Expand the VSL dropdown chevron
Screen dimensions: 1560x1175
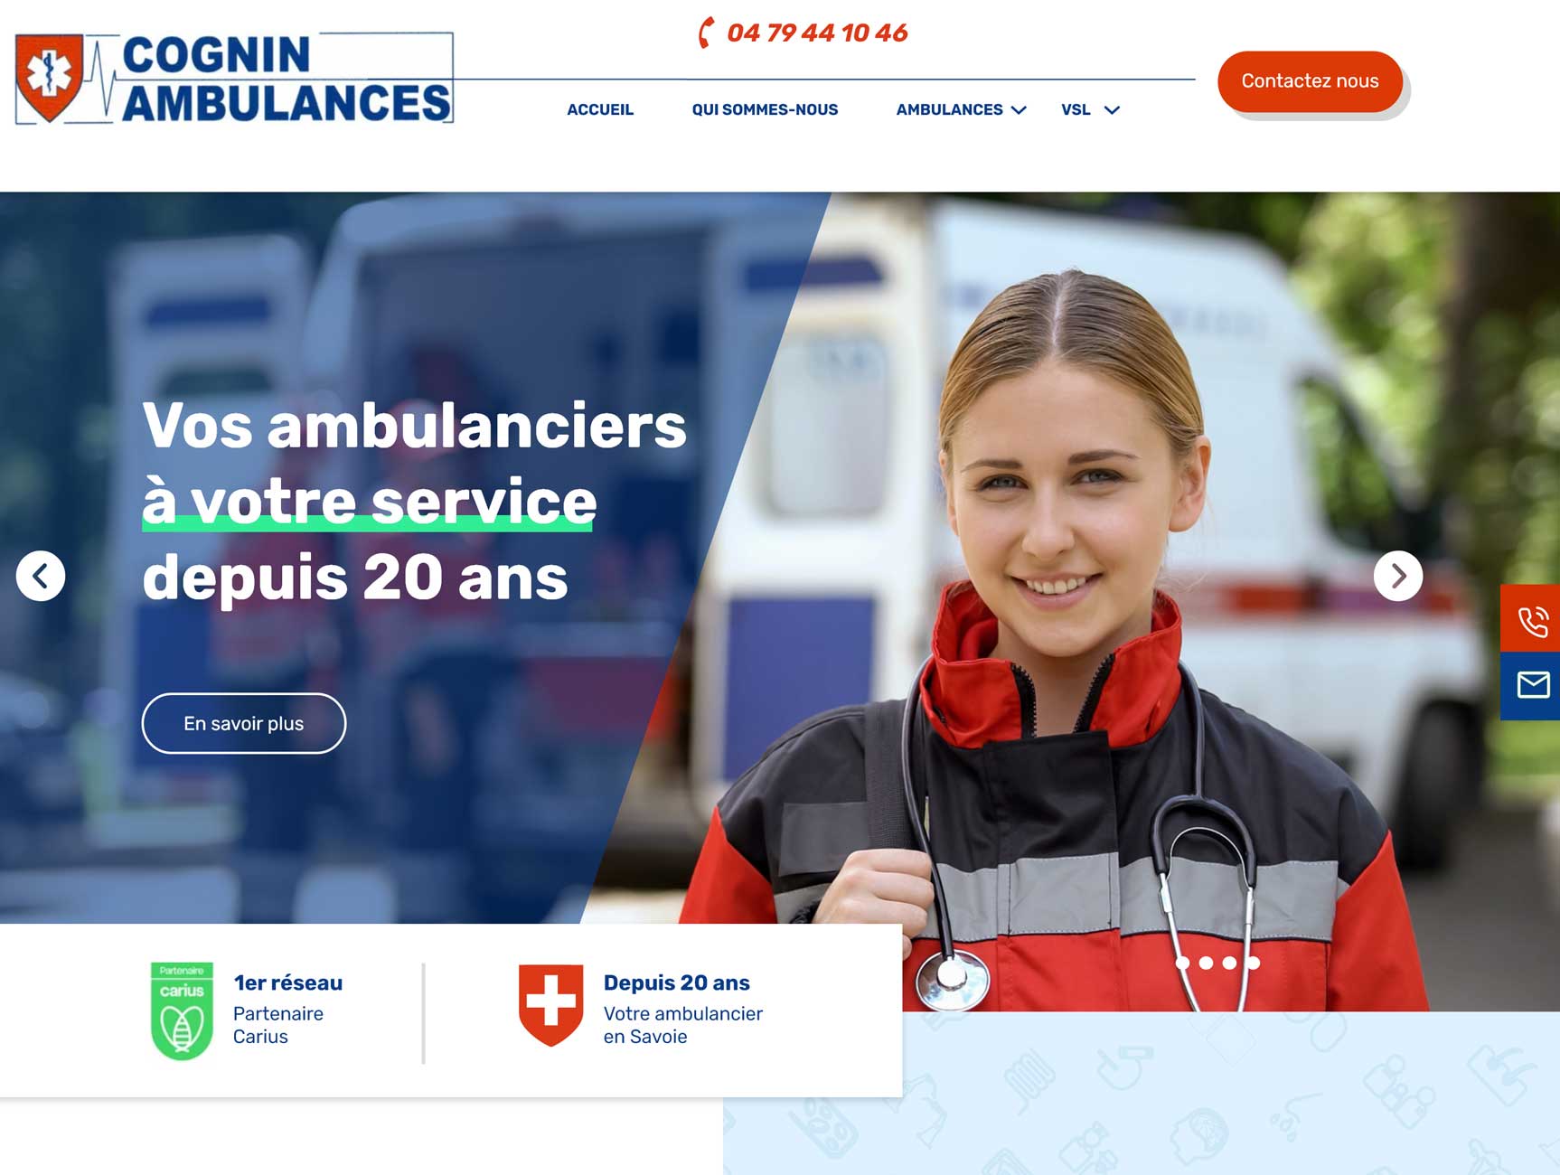click(x=1113, y=110)
